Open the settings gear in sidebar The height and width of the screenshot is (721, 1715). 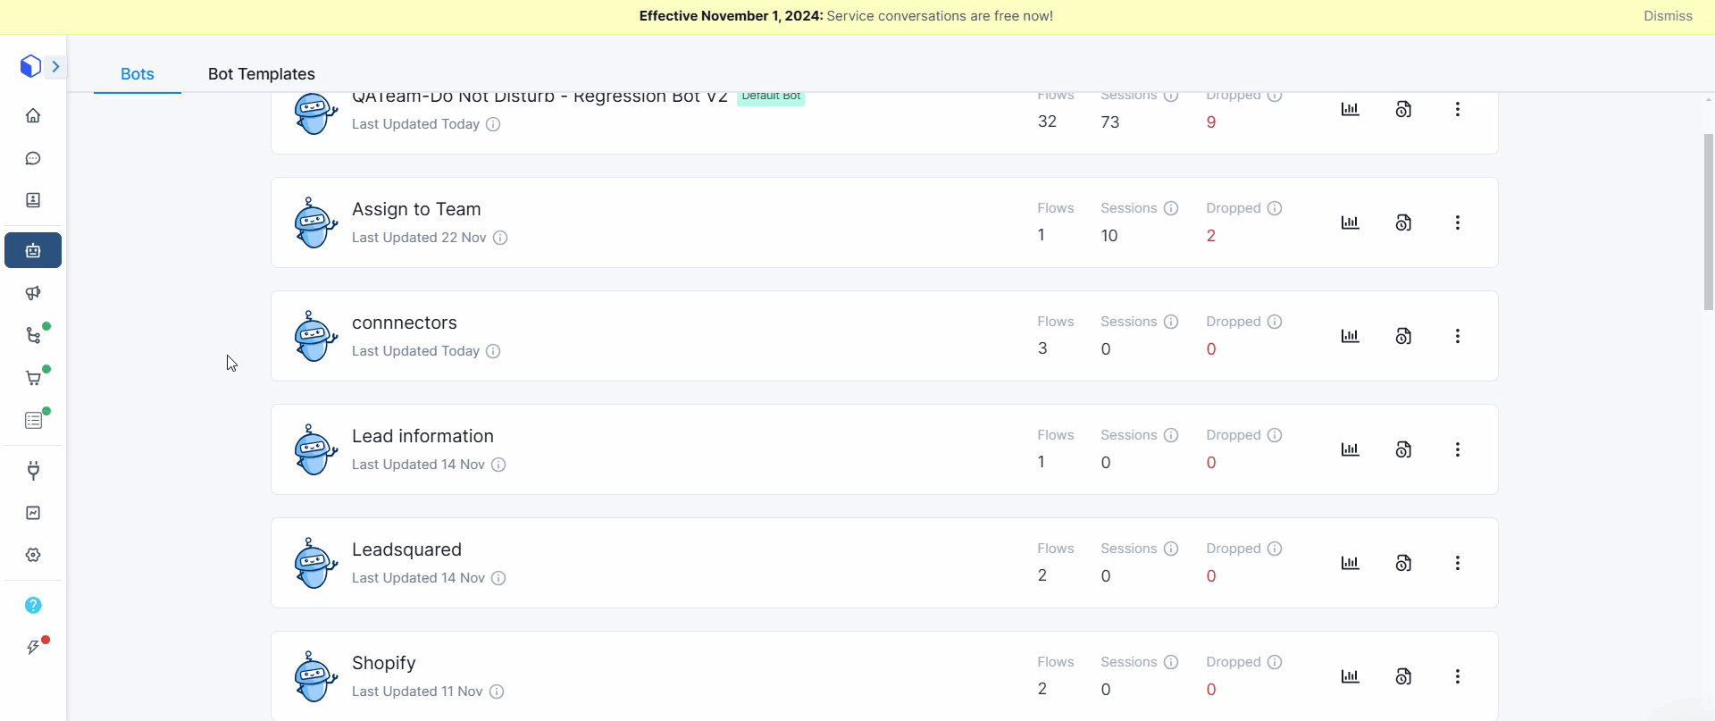point(33,555)
